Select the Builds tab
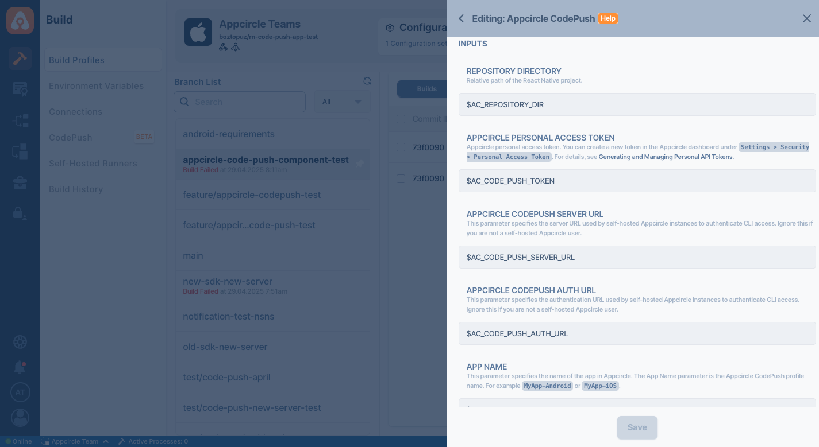Image resolution: width=819 pixels, height=447 pixels. pyautogui.click(x=426, y=89)
